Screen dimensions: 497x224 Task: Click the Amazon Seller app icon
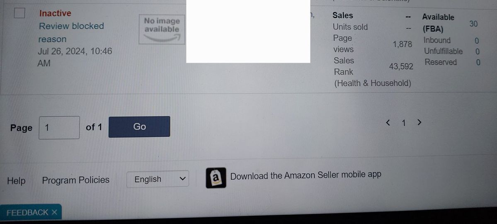[x=216, y=178]
